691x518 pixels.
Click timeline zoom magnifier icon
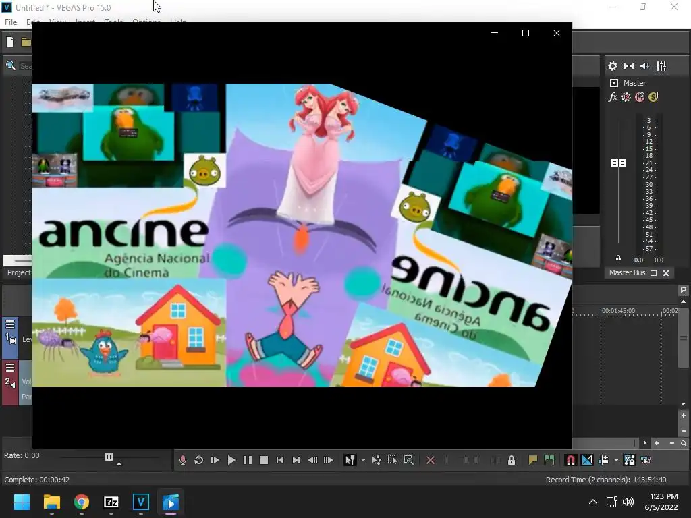pyautogui.click(x=684, y=443)
